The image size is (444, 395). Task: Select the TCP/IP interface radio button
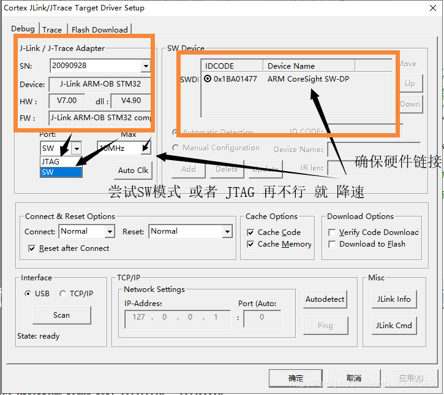point(62,293)
